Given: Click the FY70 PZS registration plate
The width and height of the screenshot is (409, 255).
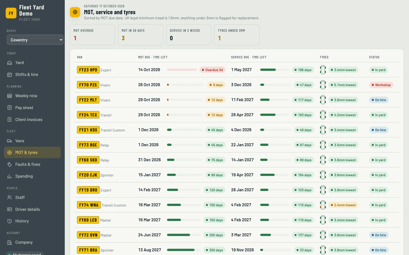Looking at the screenshot, I should (88, 85).
